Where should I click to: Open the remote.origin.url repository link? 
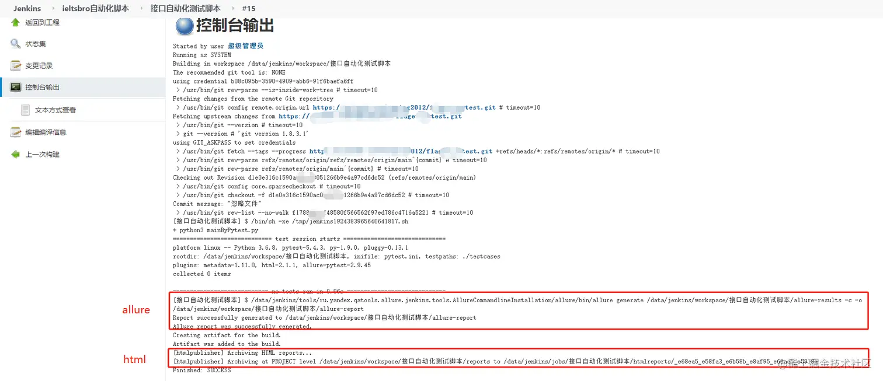(x=404, y=107)
